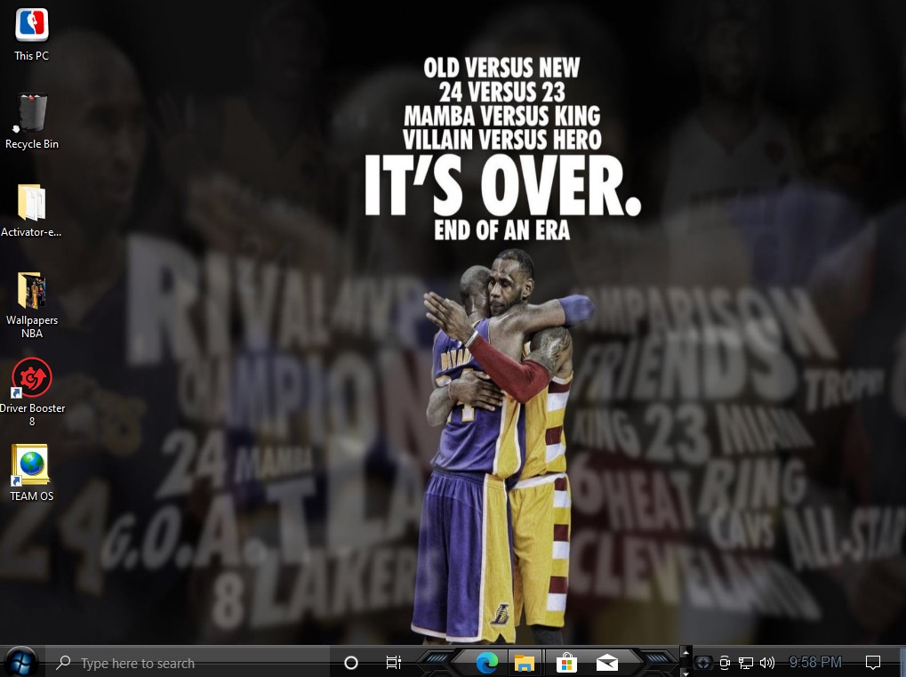
Task: Click the 9:58 PM clock
Action: click(815, 662)
